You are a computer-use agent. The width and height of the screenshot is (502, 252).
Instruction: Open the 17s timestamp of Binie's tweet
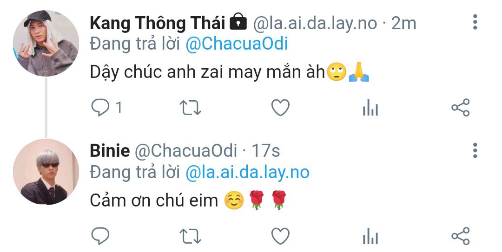click(x=266, y=151)
